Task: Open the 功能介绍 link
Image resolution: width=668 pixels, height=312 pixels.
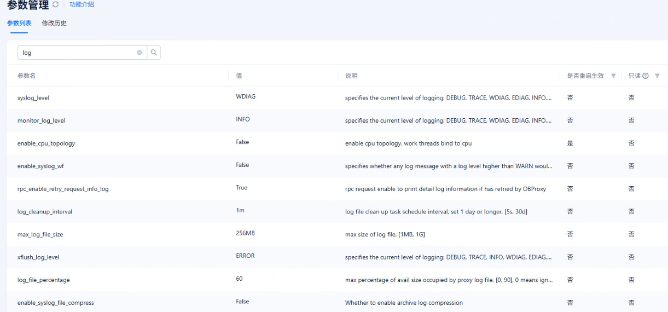Action: pyautogui.click(x=82, y=5)
